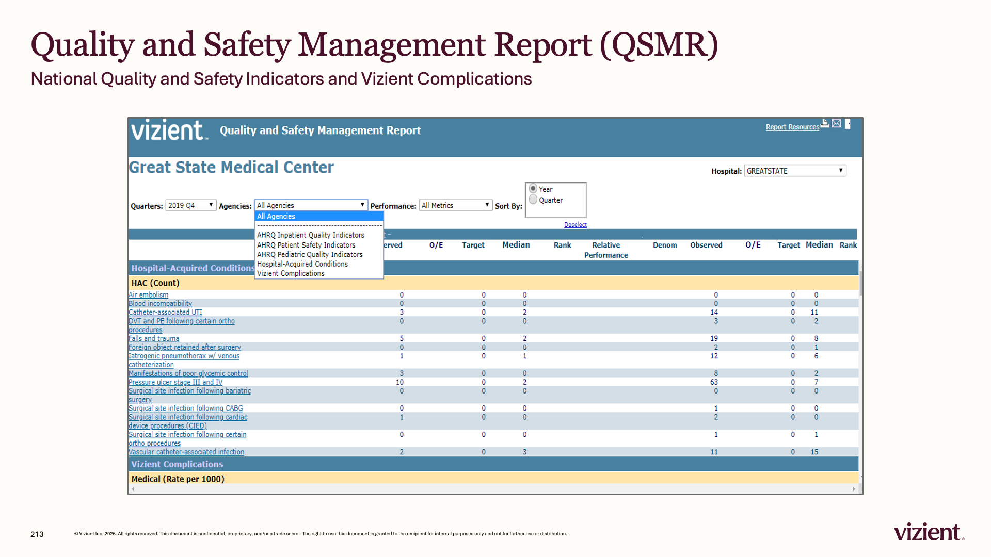Select the Year sort radio button
The height and width of the screenshot is (557, 991).
(533, 189)
